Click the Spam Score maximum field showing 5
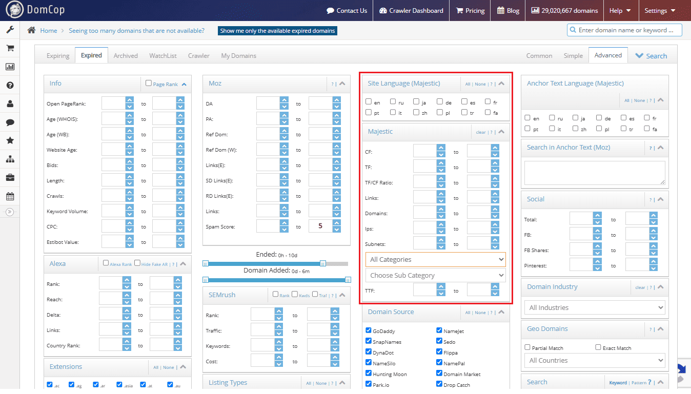691x394 pixels. coord(320,226)
